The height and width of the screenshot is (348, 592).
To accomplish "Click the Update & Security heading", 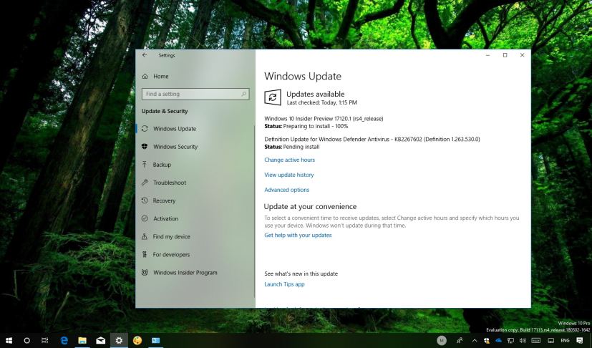I will tap(165, 111).
